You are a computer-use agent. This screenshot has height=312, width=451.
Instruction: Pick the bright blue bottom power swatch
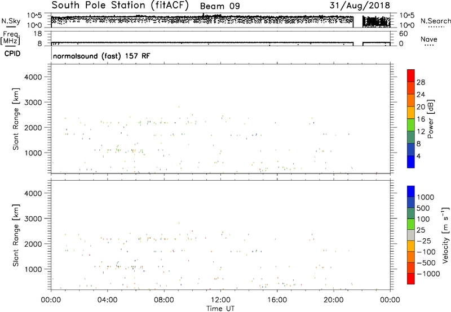[411, 162]
